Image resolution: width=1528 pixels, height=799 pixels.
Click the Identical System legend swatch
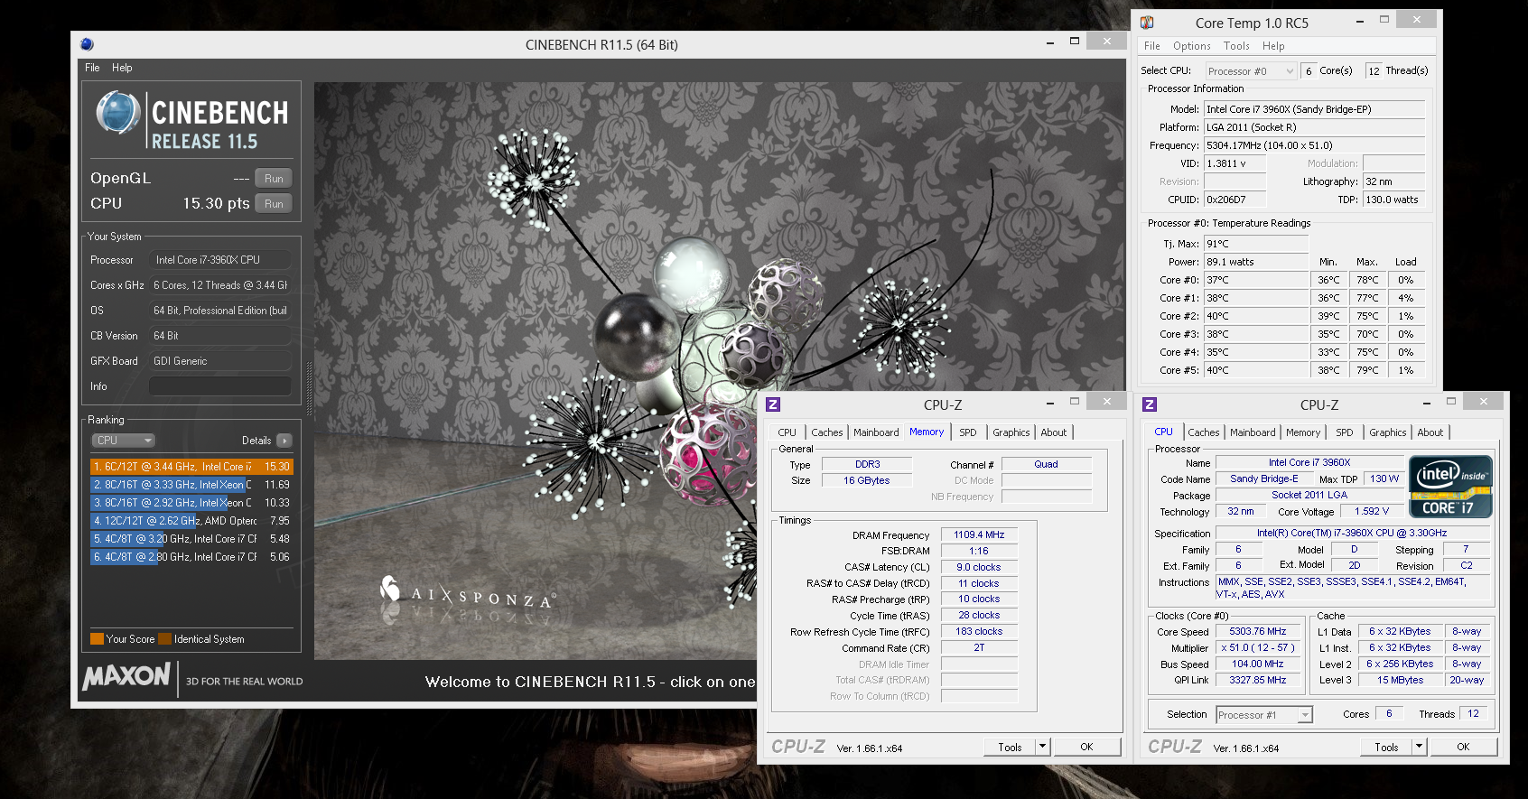click(x=164, y=639)
